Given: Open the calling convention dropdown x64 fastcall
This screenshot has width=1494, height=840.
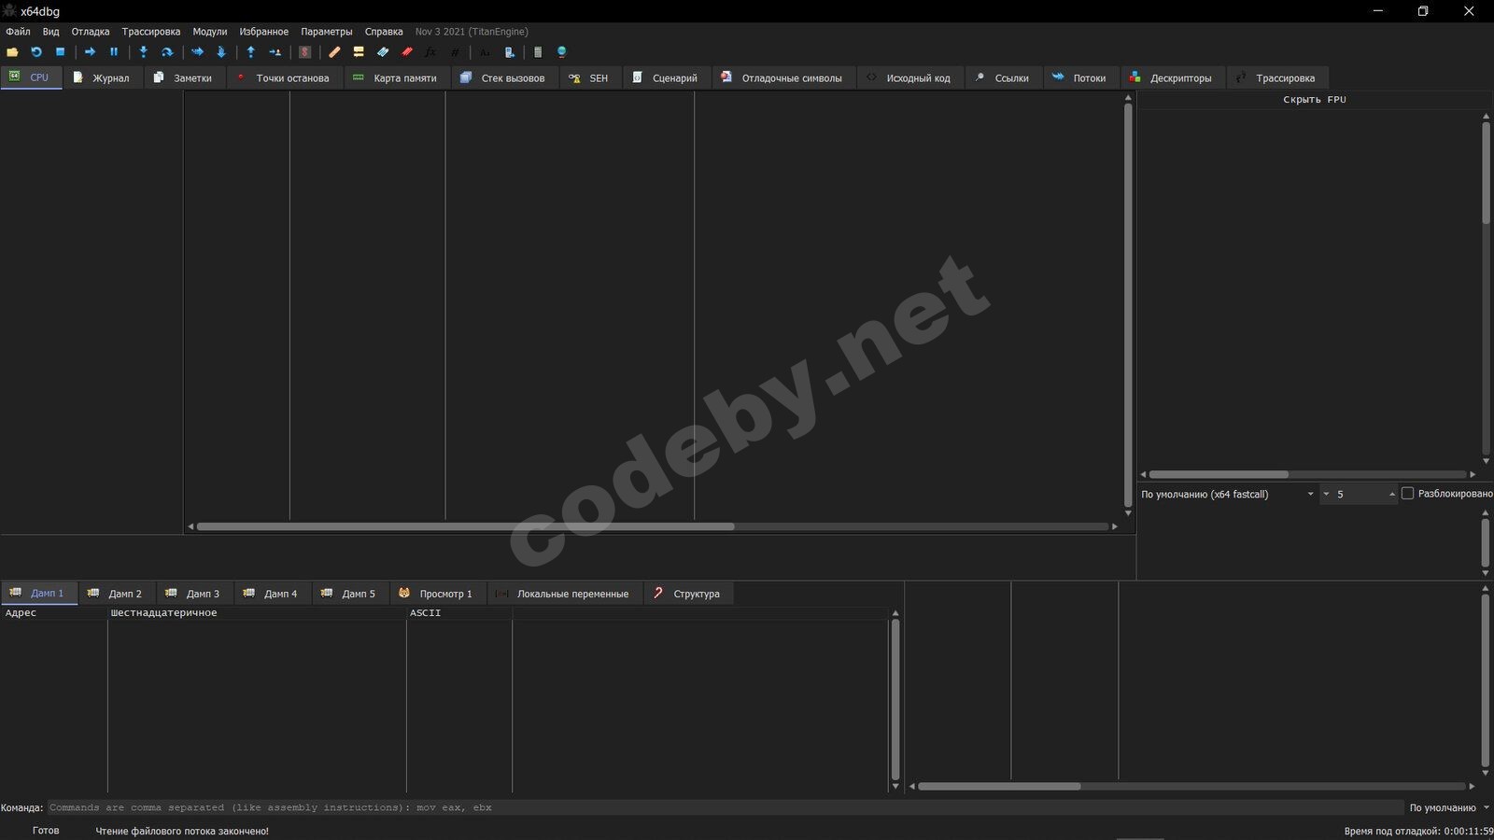Looking at the screenshot, I should [x=1228, y=494].
